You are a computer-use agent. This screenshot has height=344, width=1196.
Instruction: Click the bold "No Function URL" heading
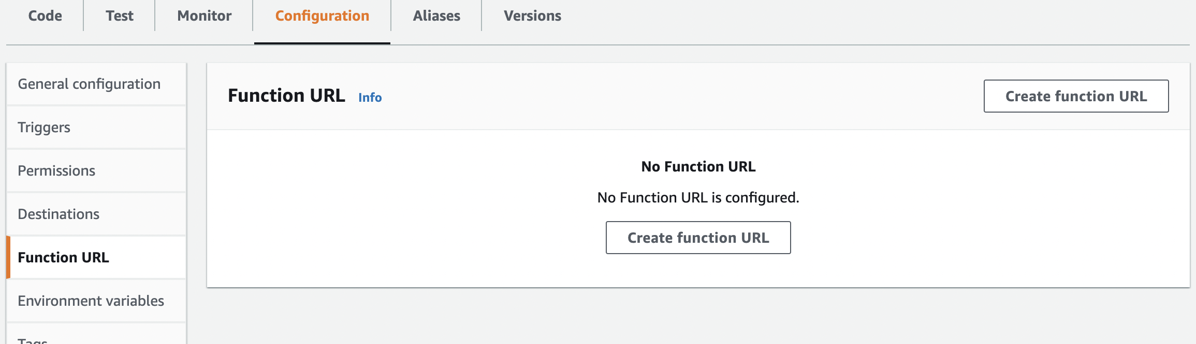698,167
